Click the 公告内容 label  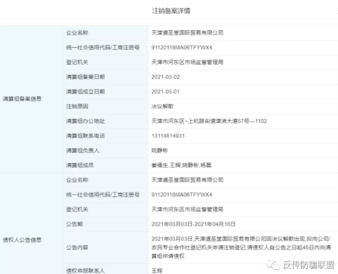pos(77,247)
